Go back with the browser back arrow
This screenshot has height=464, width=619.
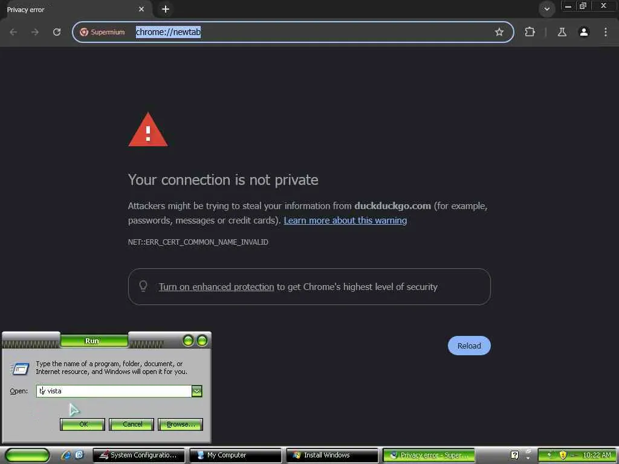tap(13, 32)
